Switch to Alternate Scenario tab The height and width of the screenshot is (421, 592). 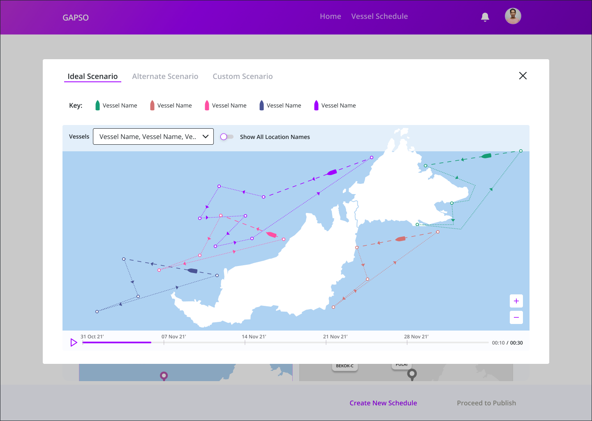[x=165, y=76]
